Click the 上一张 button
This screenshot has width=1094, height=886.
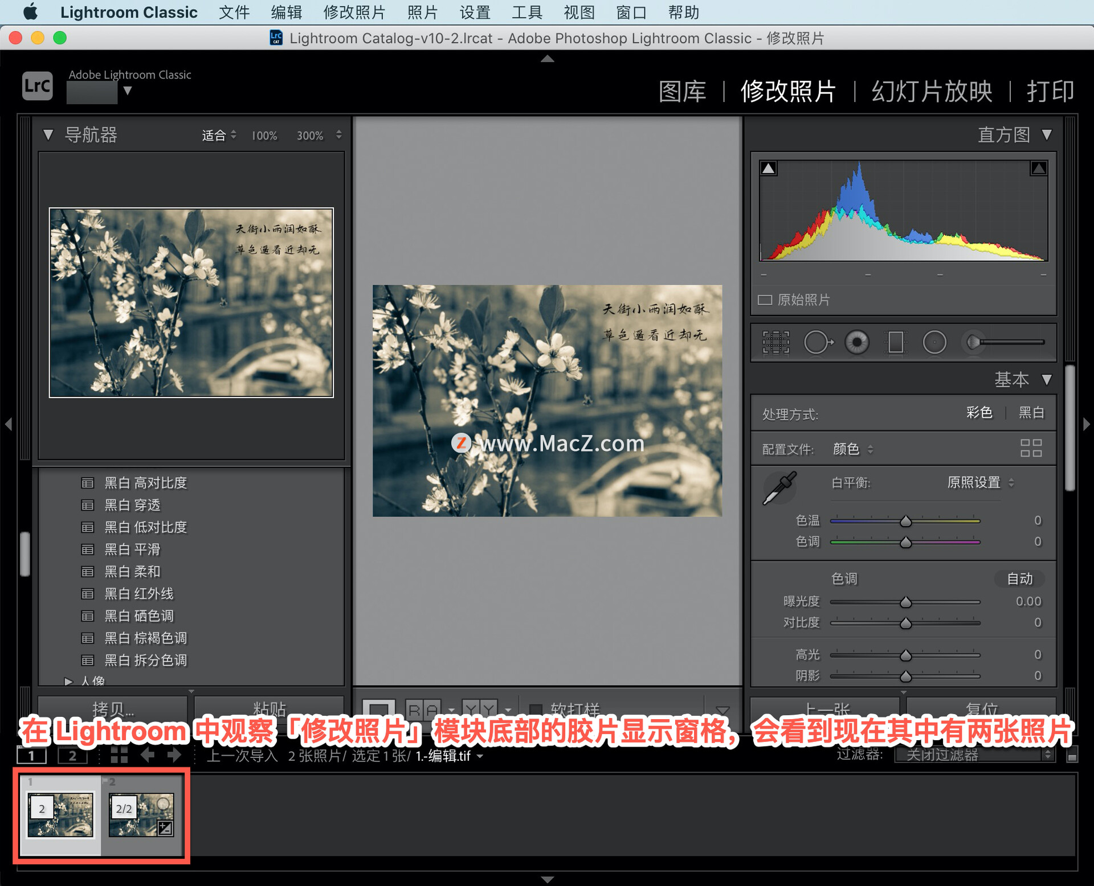[826, 708]
